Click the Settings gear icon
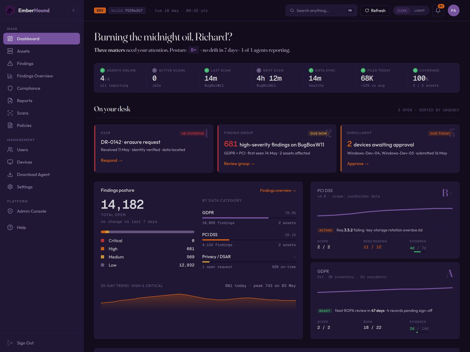This screenshot has height=352, width=470. coord(10,187)
